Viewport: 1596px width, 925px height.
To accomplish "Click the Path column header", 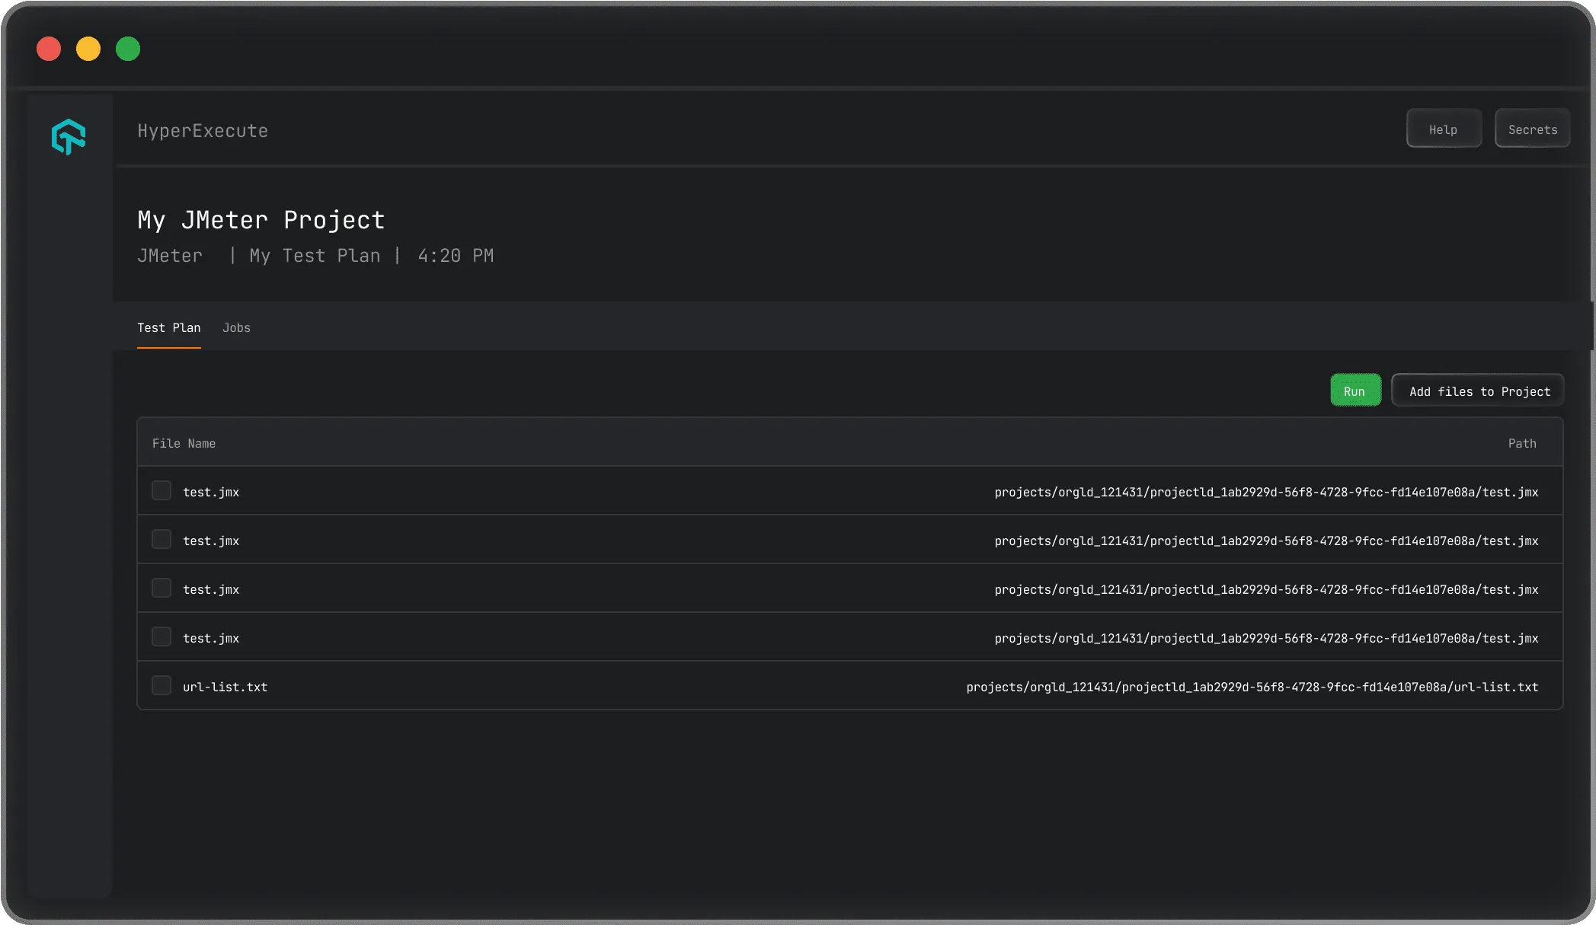I will coord(1521,443).
